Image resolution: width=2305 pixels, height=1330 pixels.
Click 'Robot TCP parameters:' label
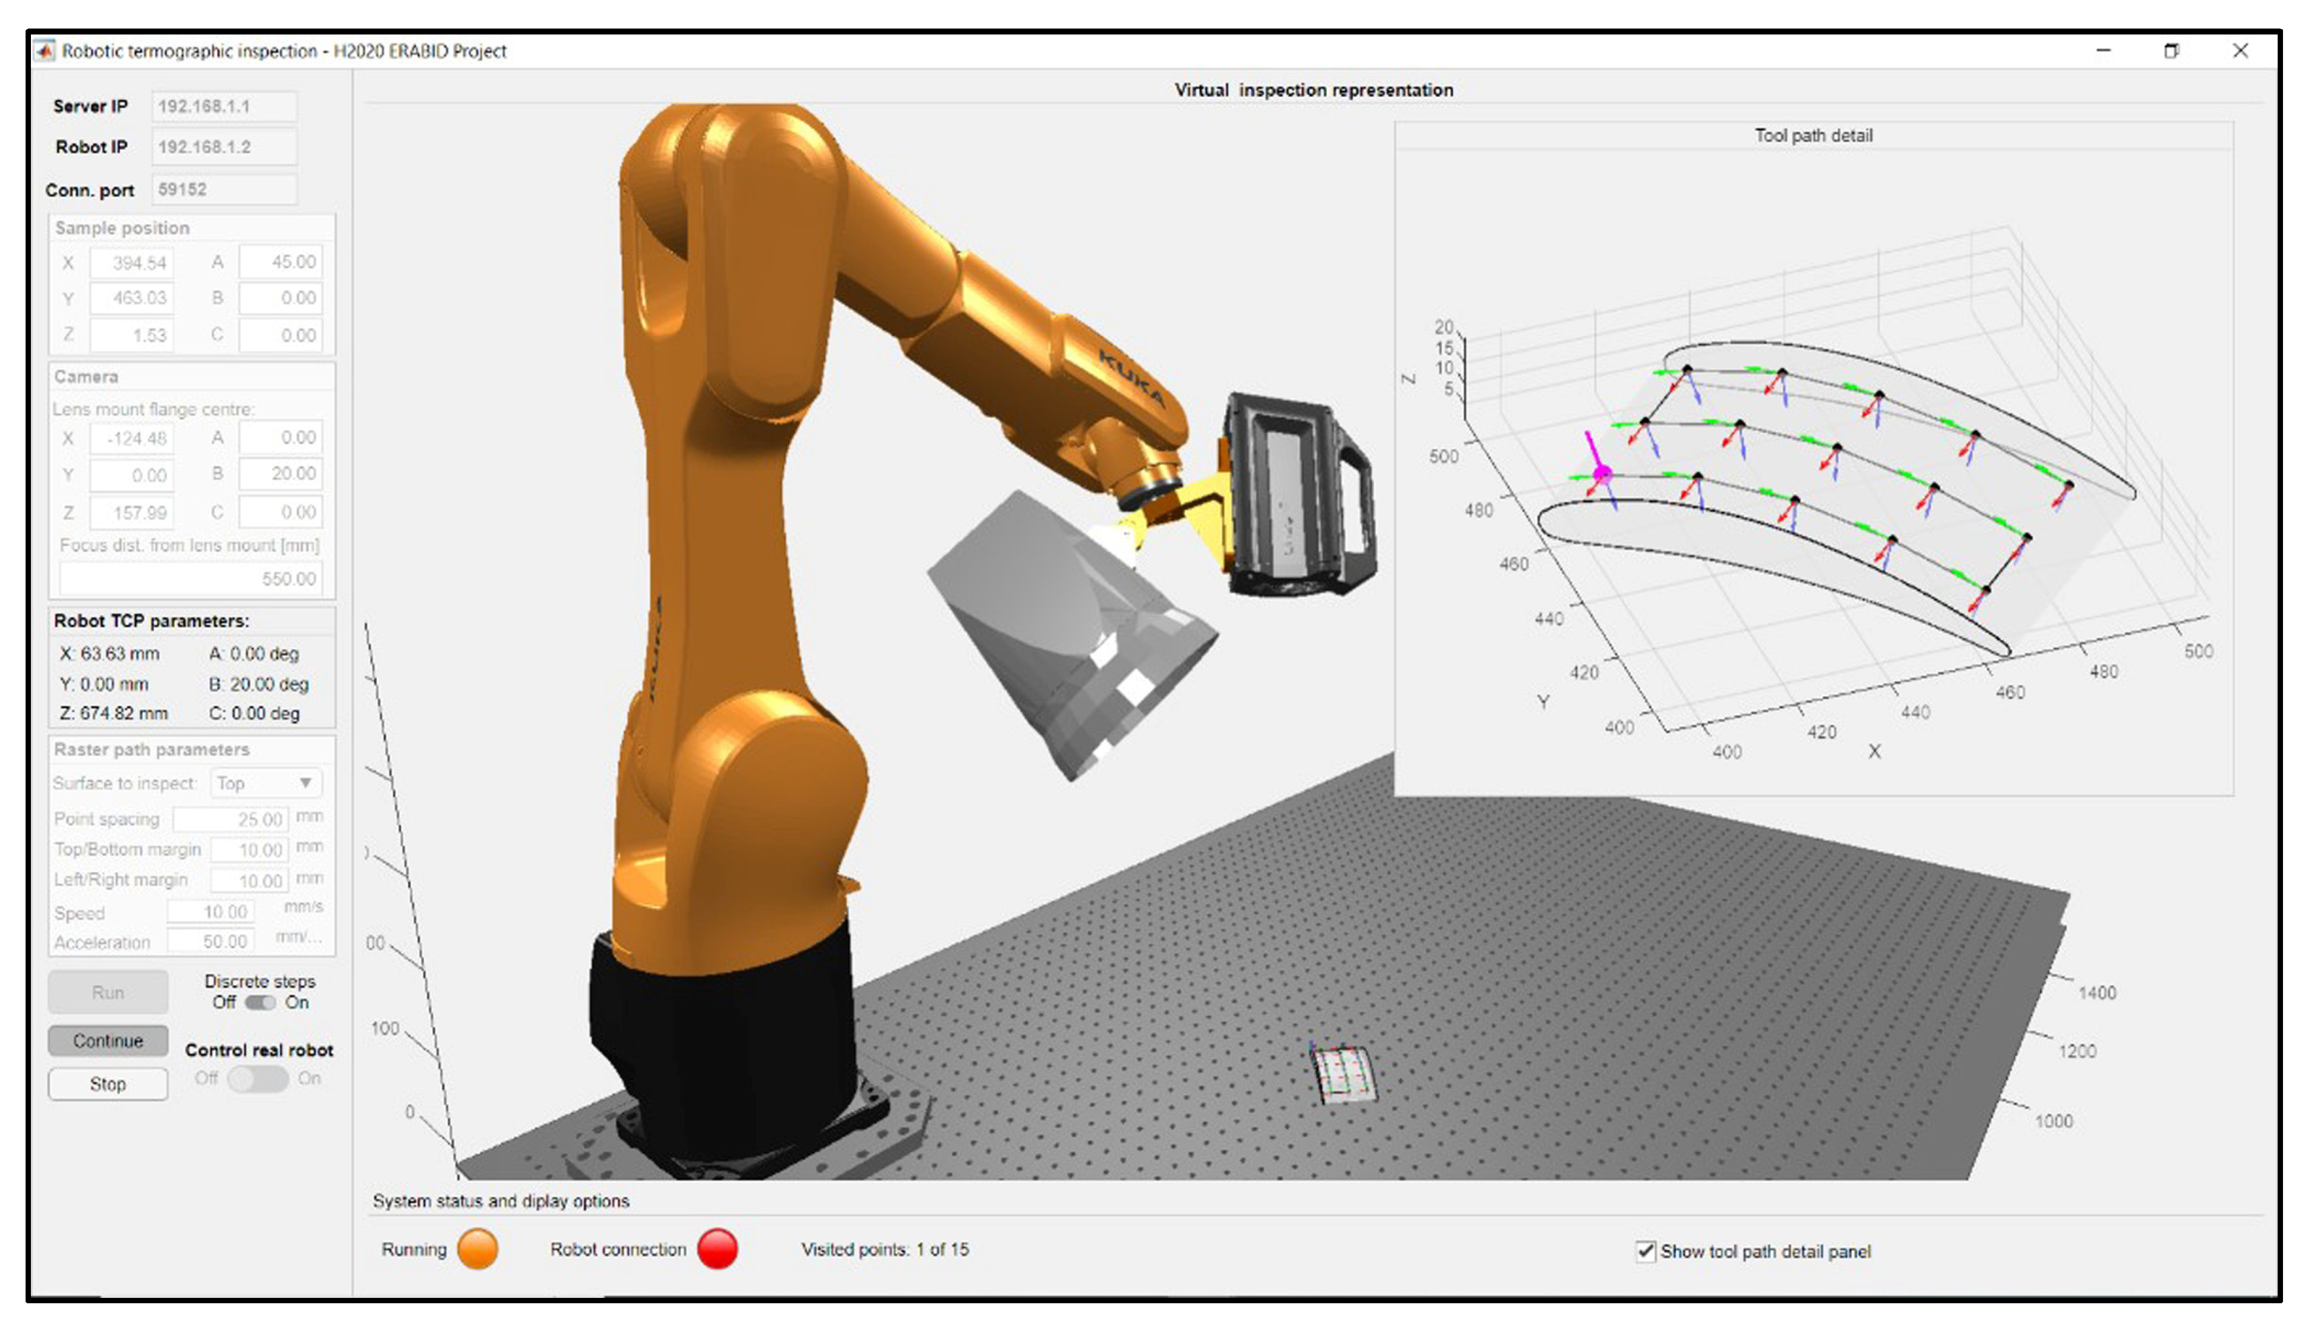[x=150, y=621]
